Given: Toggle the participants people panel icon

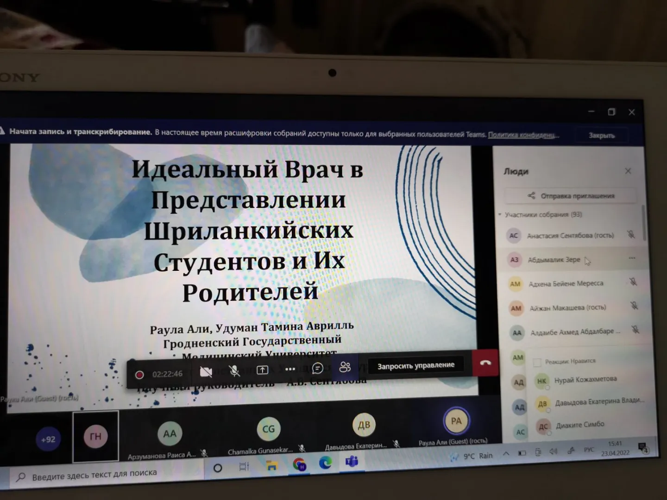Looking at the screenshot, I should pos(345,367).
